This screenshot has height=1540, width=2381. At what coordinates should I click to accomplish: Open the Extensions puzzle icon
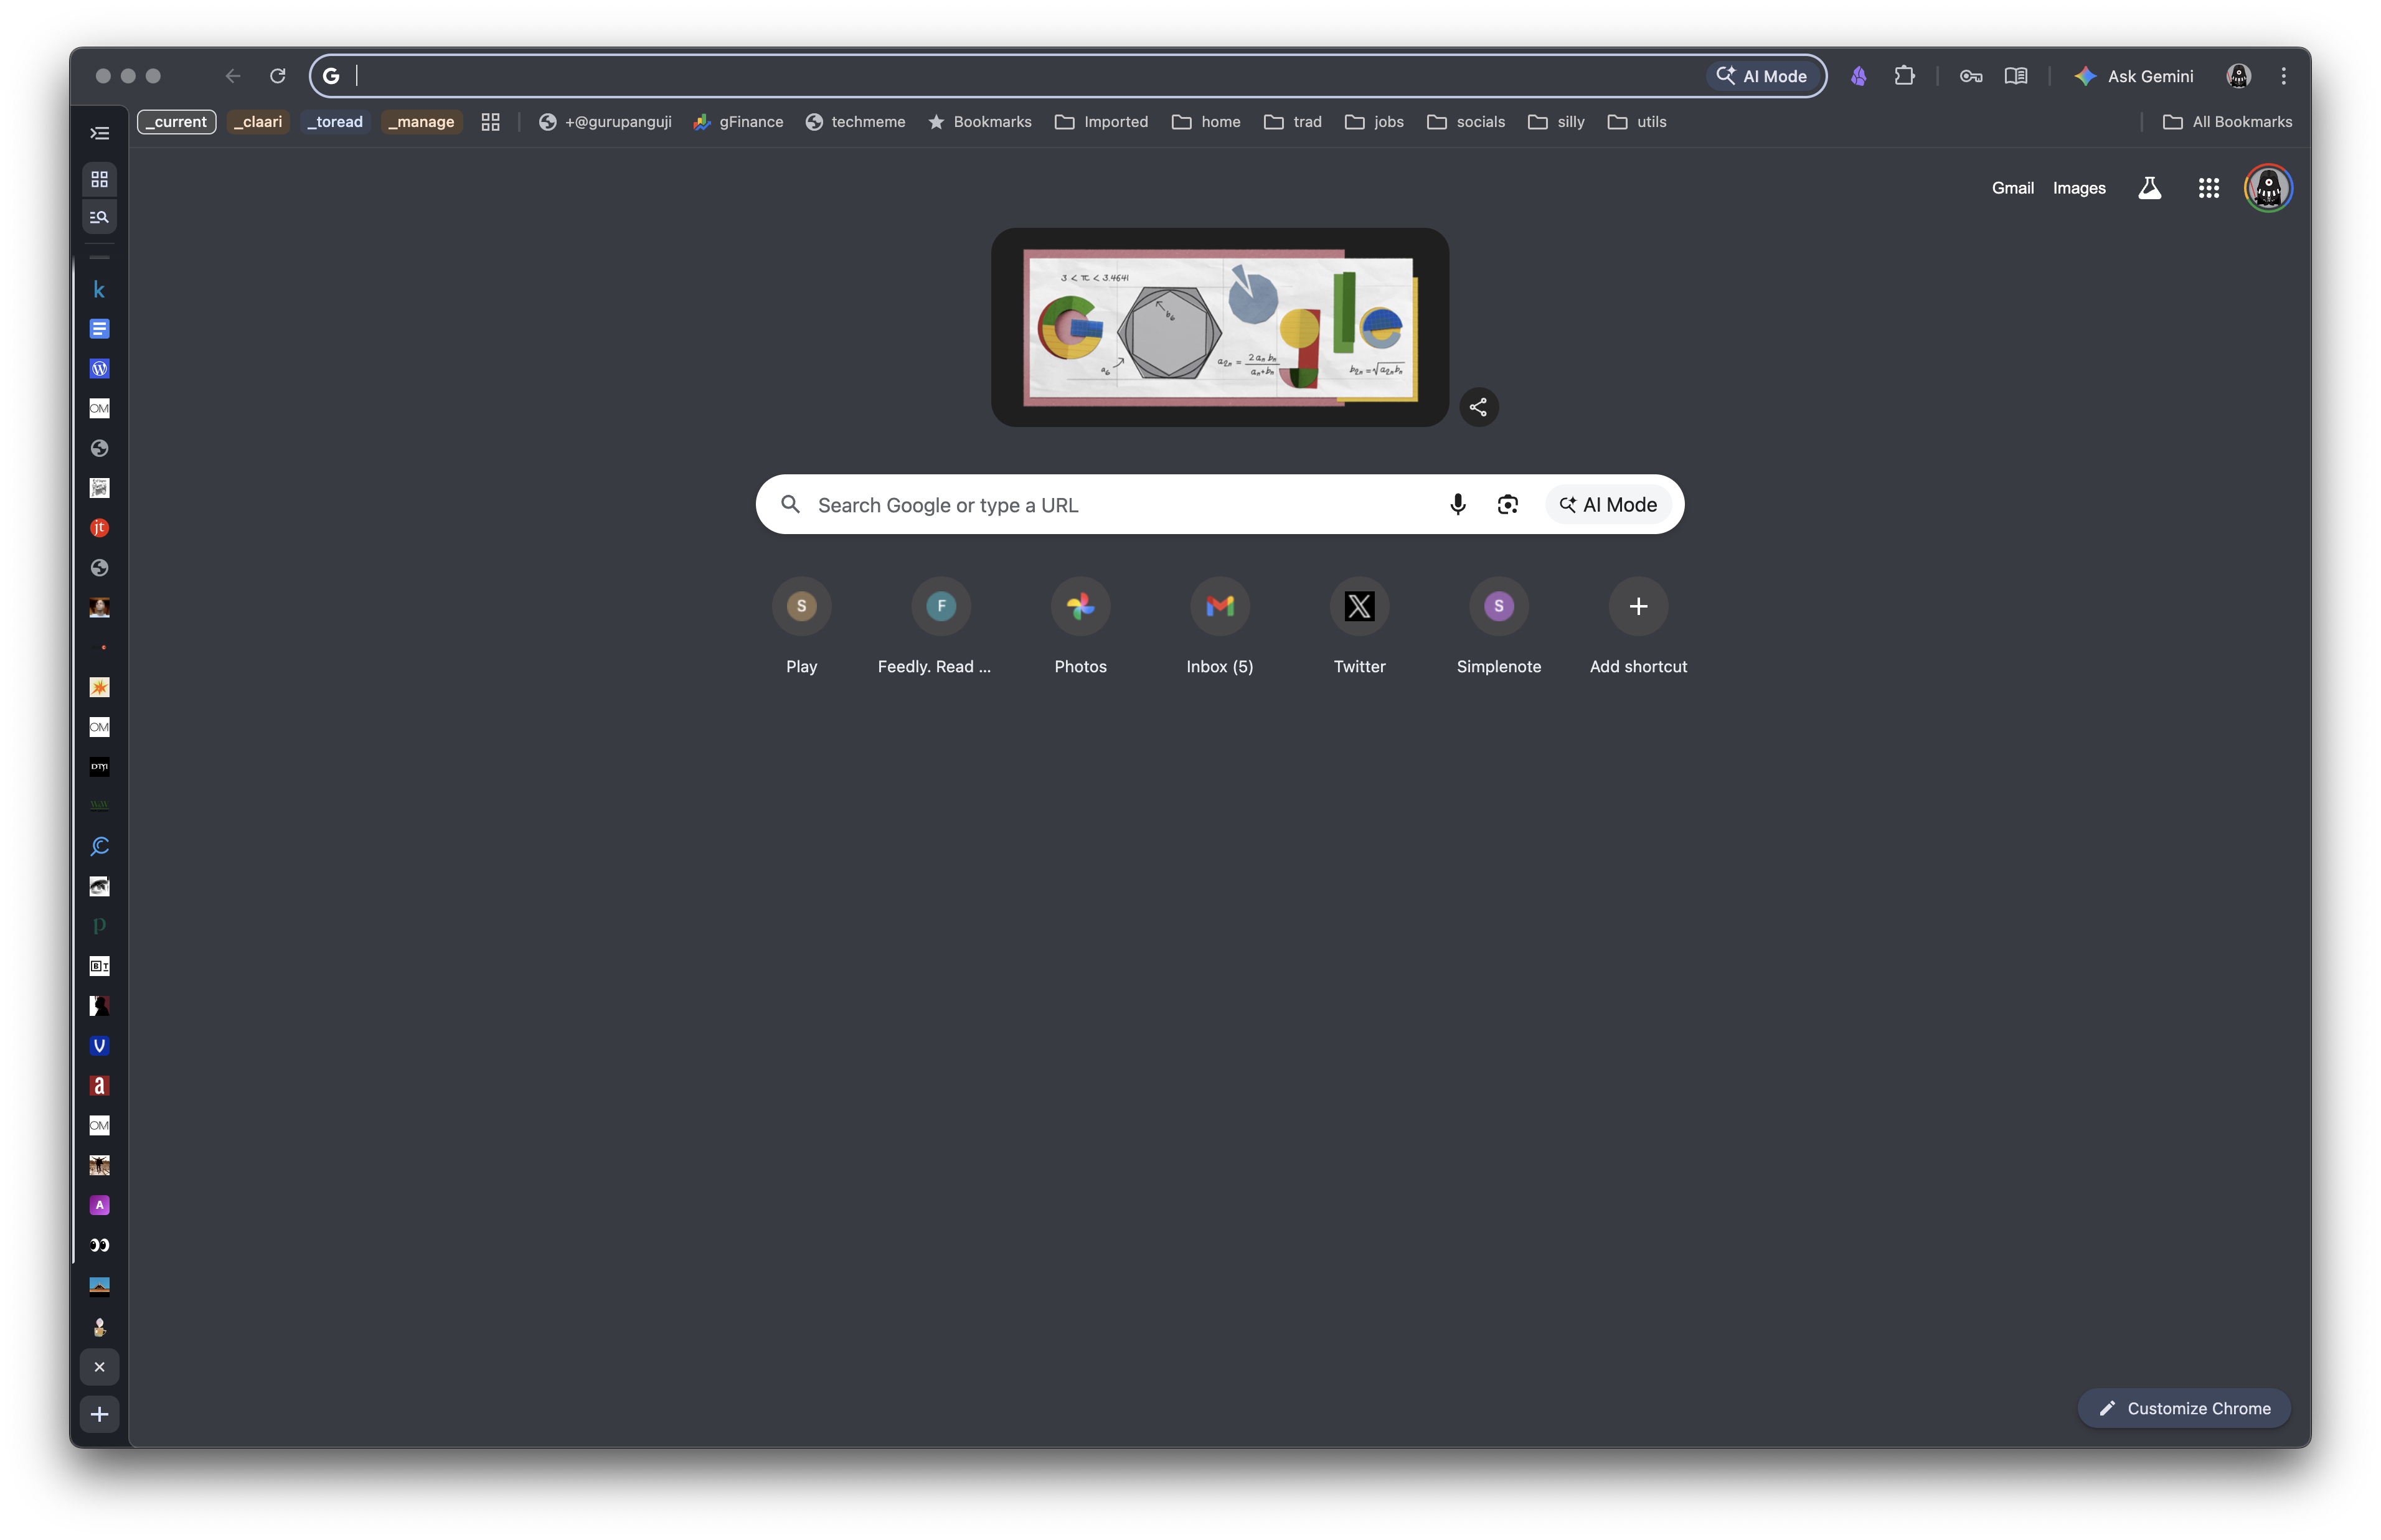coord(1904,76)
